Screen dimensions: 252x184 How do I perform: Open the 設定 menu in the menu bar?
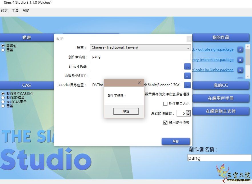[x=4, y=11]
